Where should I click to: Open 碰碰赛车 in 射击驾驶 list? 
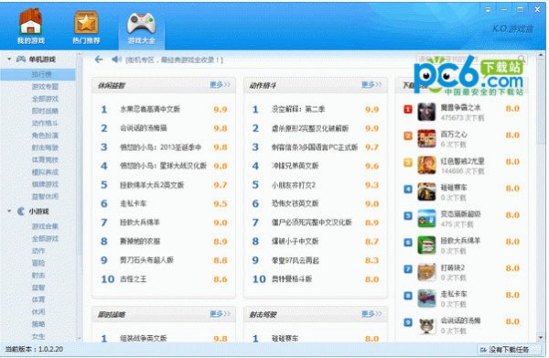coord(285,339)
